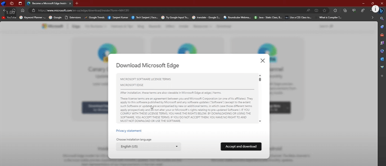
Task: Open the sidebar Microsoft 365 icon
Action: point(382,51)
